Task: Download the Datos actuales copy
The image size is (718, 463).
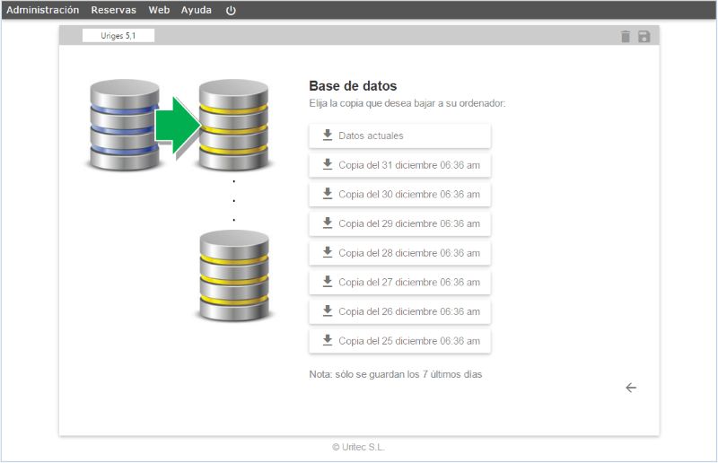Action: click(399, 135)
